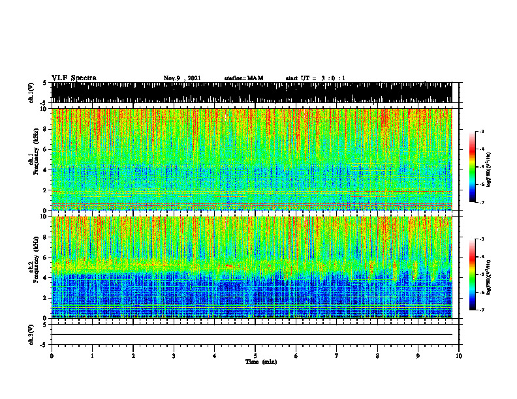Click the "-7" label on ch.1 color bar
517x399 pixels.
pyautogui.click(x=482, y=202)
